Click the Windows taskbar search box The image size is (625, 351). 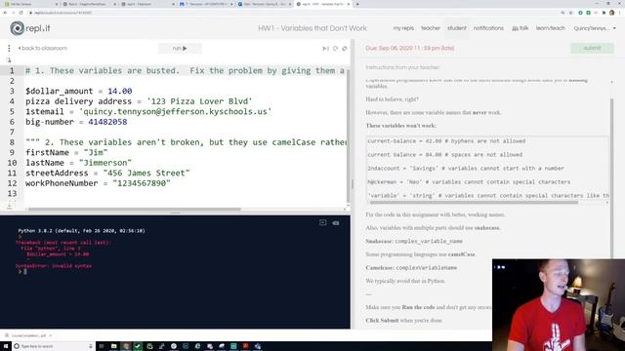coord(54,346)
